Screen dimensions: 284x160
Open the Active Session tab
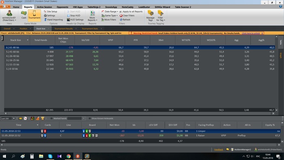tap(44, 7)
